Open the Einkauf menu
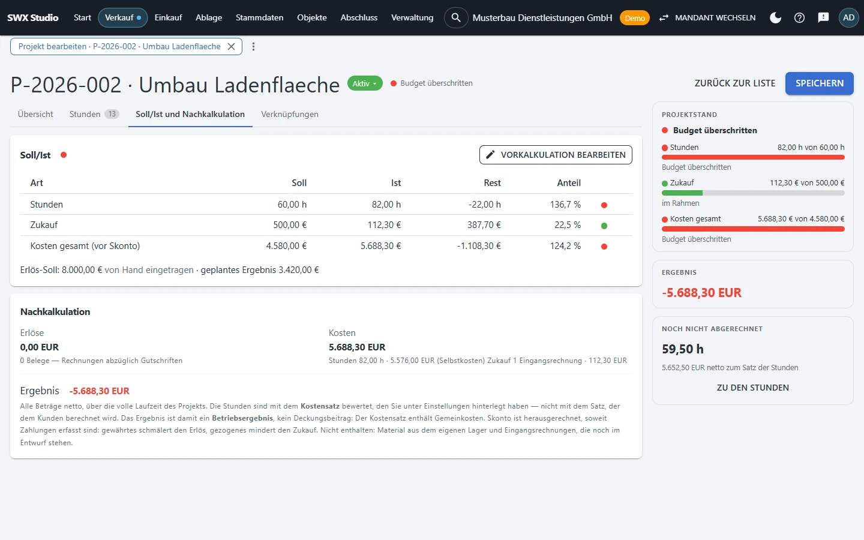Image resolution: width=864 pixels, height=540 pixels. click(168, 17)
